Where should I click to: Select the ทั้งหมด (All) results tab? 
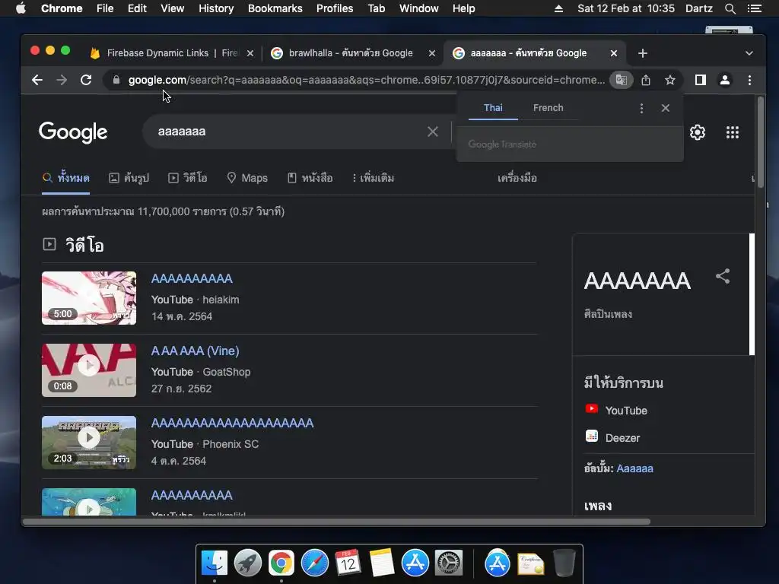click(66, 178)
